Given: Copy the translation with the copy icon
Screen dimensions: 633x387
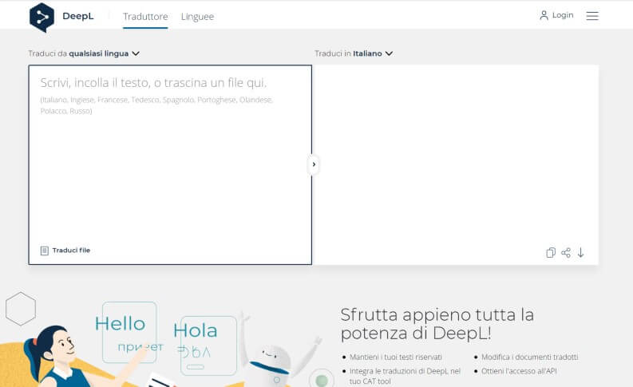Looking at the screenshot, I should (x=551, y=253).
